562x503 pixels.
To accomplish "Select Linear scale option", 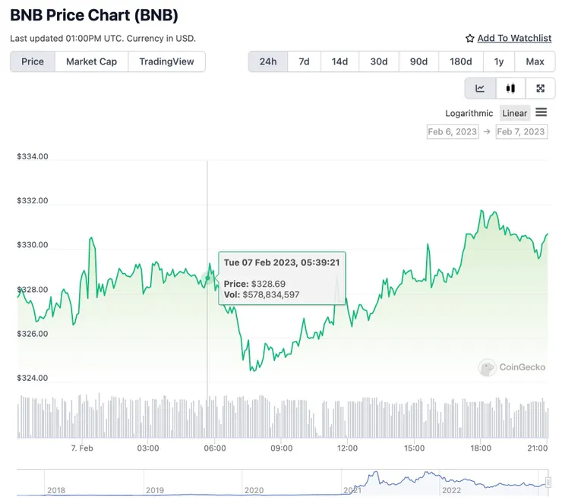I will click(x=514, y=113).
